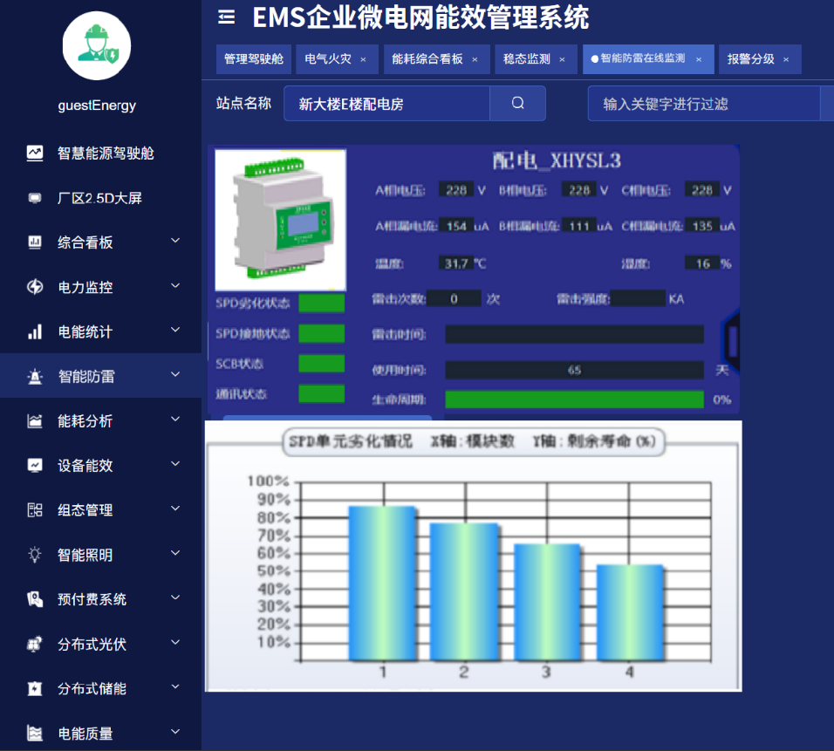This screenshot has height=751, width=834.
Task: Close the 稳态监测 tab
Action: 562,59
